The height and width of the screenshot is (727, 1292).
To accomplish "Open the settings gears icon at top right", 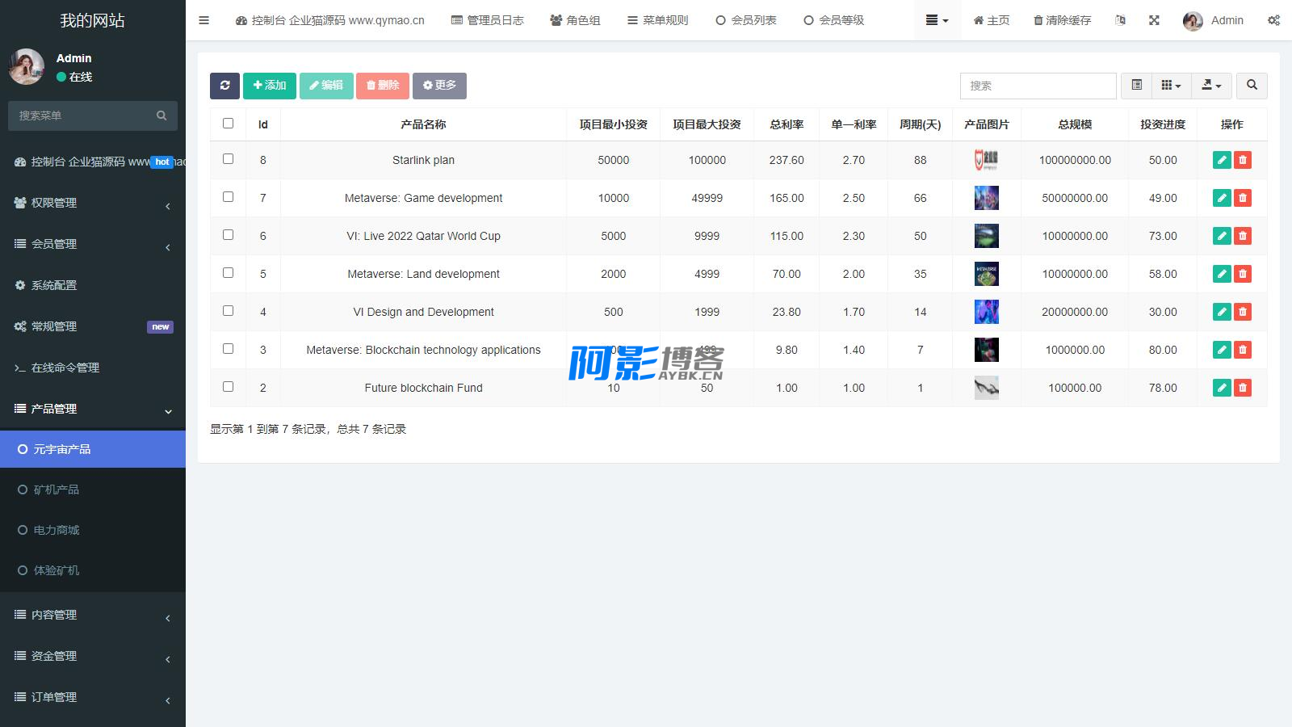I will click(x=1273, y=20).
